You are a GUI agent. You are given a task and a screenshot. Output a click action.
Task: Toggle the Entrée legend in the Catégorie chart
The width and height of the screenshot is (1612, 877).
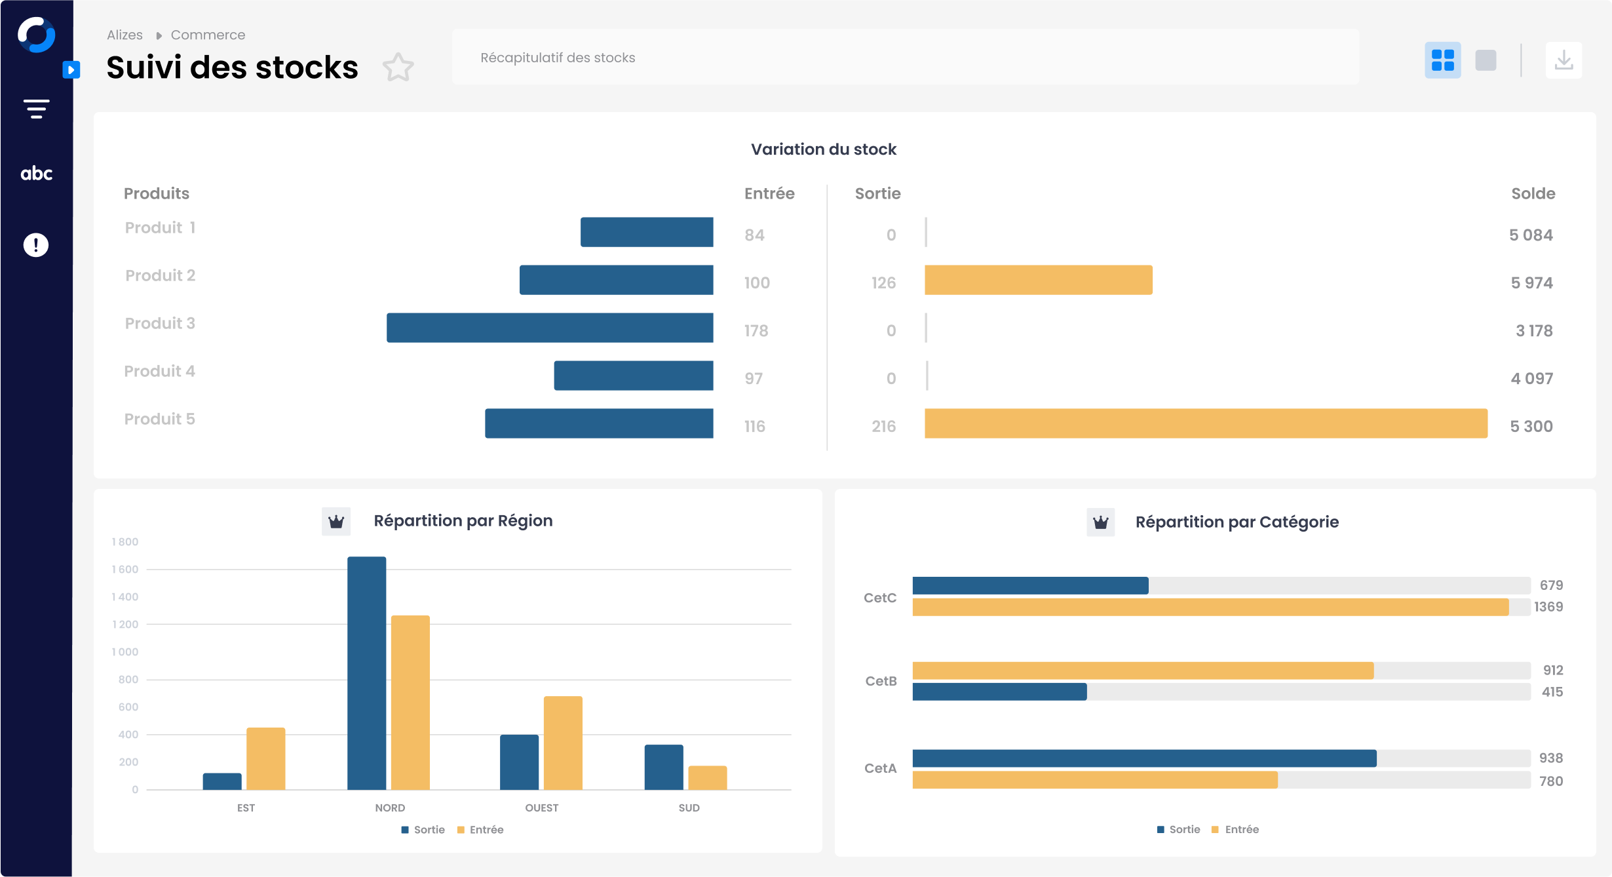(x=1235, y=830)
